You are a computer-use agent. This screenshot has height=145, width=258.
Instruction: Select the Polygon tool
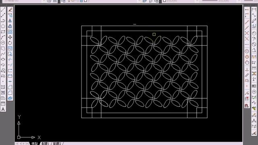click(x=3, y=26)
